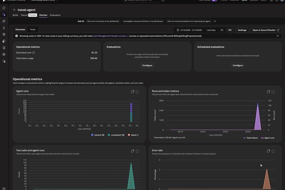The width and height of the screenshot is (285, 190).
Task: Select the Overview sub-tab
Action: coord(20,29)
